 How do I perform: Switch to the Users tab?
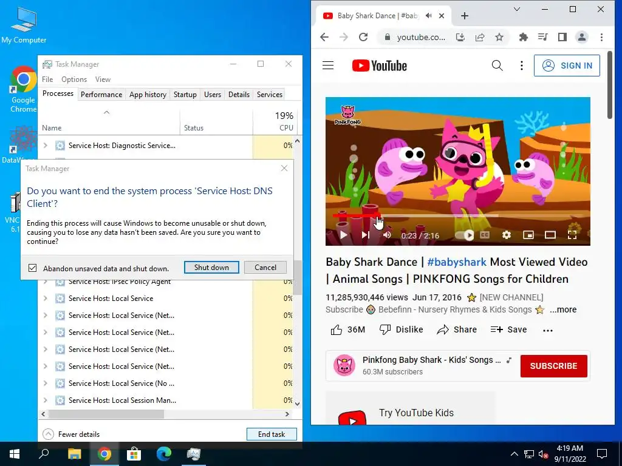pyautogui.click(x=212, y=94)
